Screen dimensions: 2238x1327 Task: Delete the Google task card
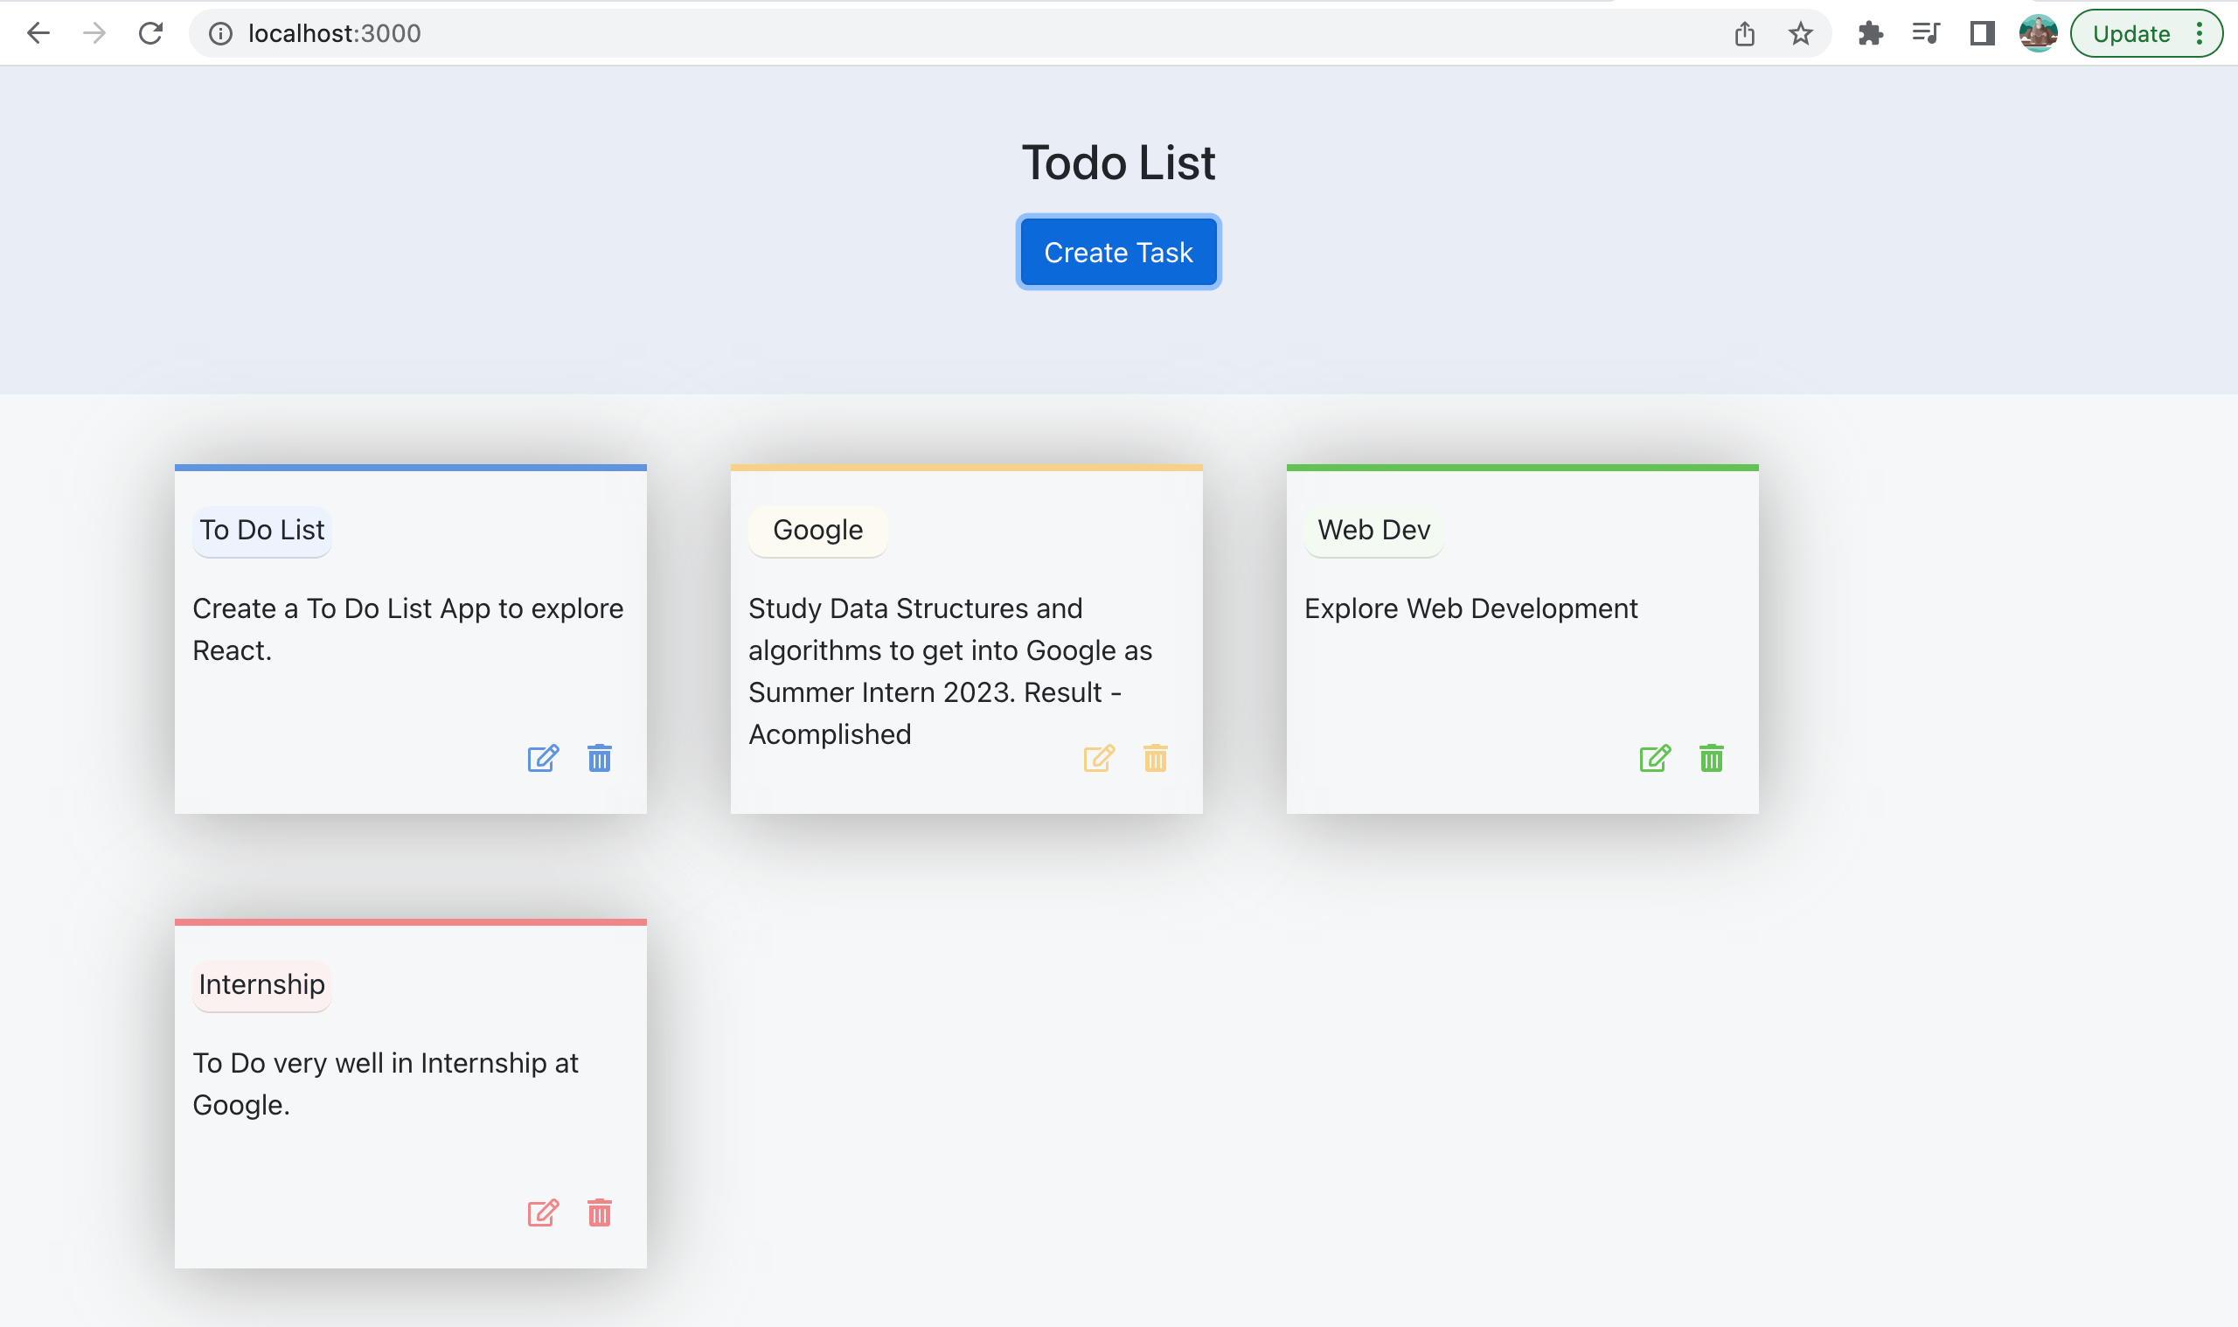(1155, 758)
